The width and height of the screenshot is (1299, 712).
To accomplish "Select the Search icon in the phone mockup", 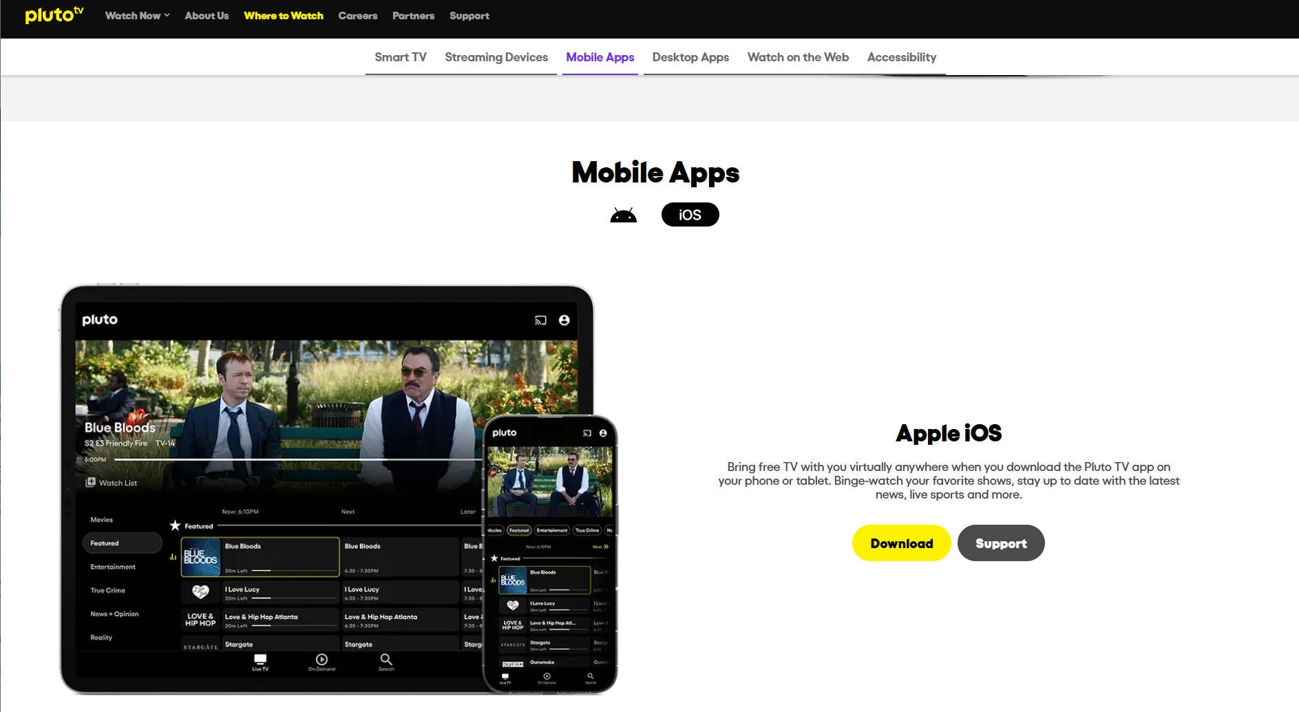I will (x=589, y=676).
